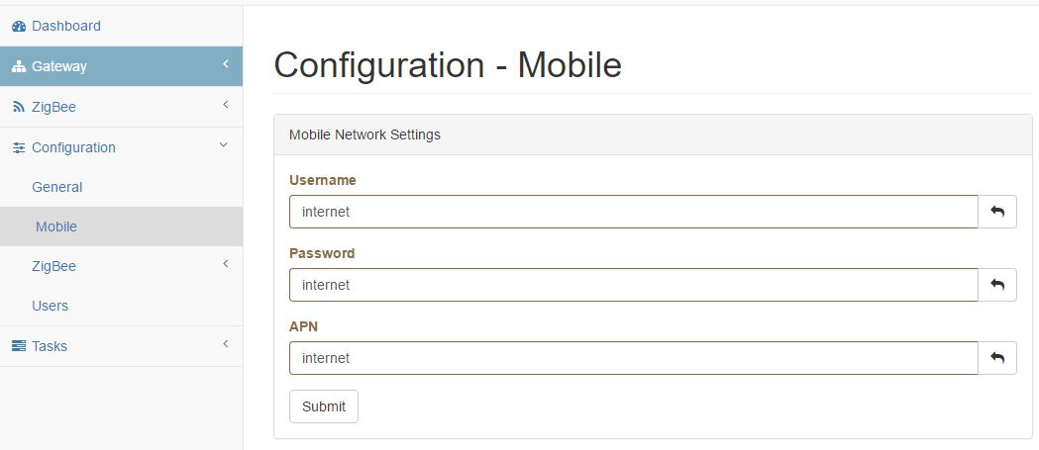Reset the Password field with undo arrow
The image size is (1039, 450).
click(x=997, y=285)
